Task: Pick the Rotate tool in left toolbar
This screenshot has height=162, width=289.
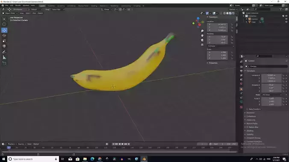Action: point(4,35)
